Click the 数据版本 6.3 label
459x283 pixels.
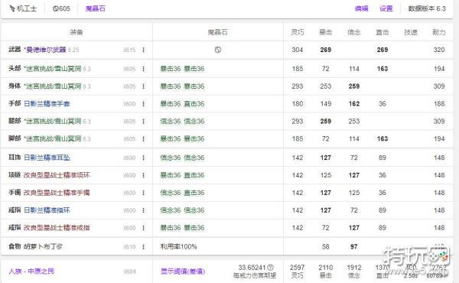click(427, 8)
